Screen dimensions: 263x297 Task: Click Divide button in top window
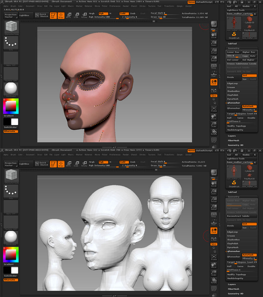[234, 77]
